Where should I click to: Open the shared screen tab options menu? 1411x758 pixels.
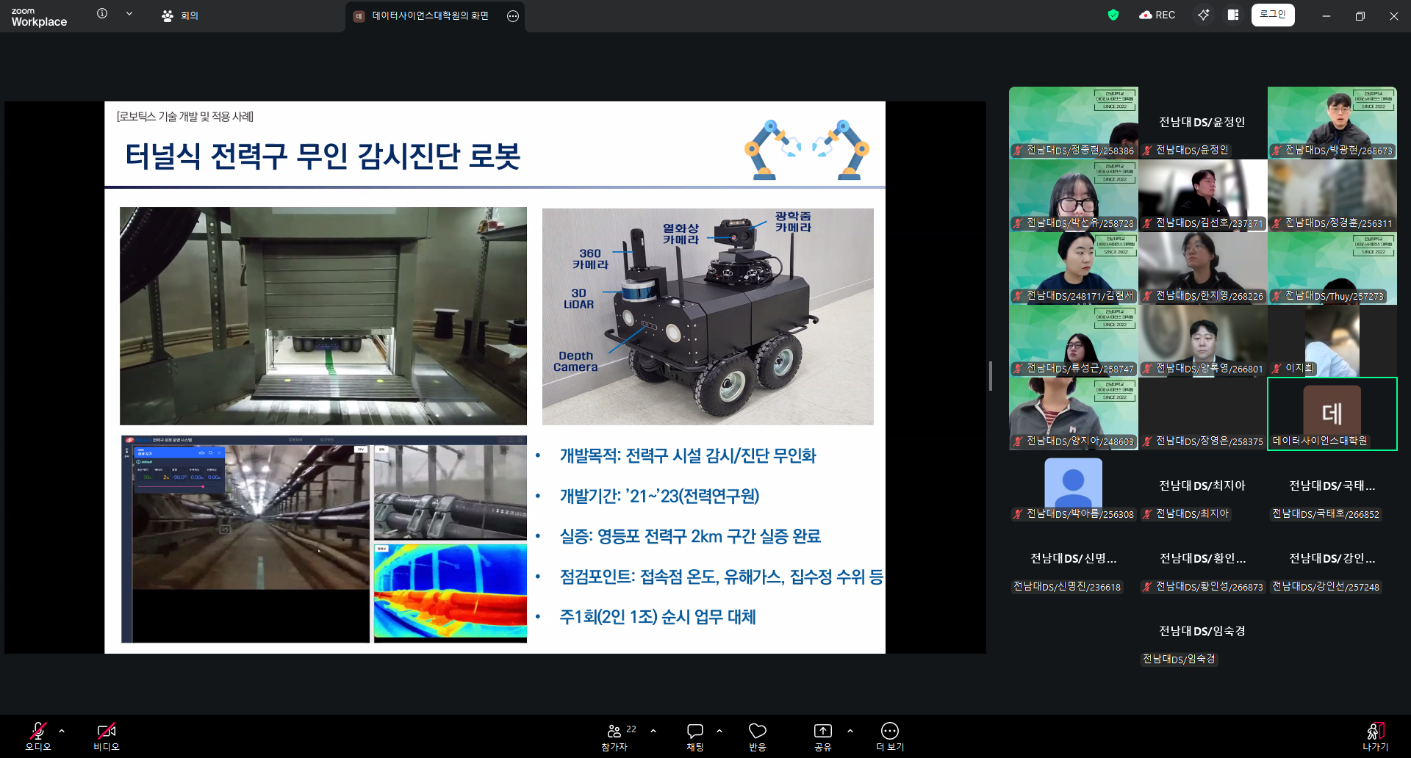513,16
